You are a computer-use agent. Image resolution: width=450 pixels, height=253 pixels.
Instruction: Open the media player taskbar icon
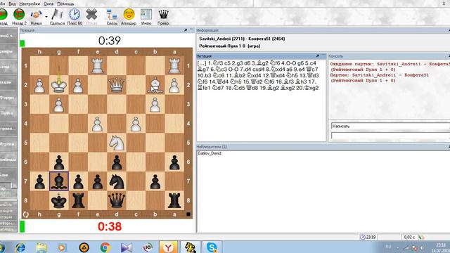click(63, 247)
